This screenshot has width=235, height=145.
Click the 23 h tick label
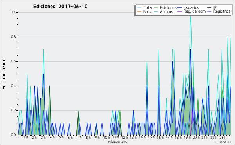pos(223,137)
